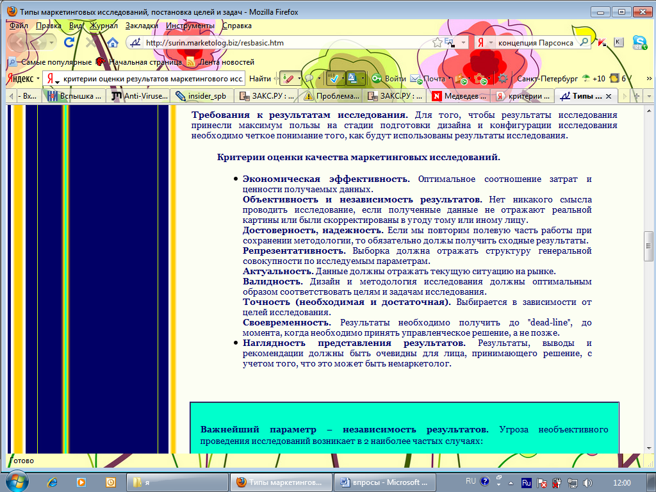Screen dimensions: 656x492
Task: Click the Yandex highlighter marker icon
Action: (x=288, y=78)
